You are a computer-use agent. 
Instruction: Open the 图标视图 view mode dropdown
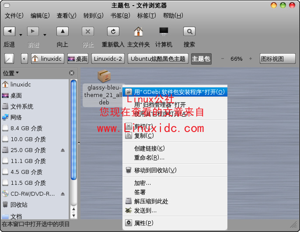(277, 59)
